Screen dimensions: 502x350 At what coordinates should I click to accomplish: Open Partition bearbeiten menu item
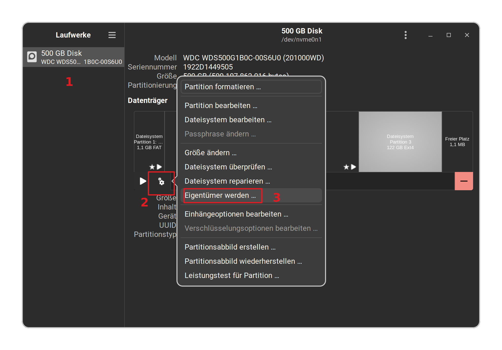(221, 106)
